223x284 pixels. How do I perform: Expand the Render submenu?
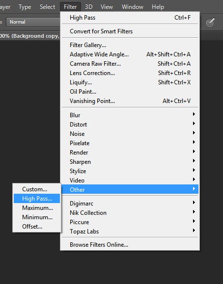click(130, 153)
